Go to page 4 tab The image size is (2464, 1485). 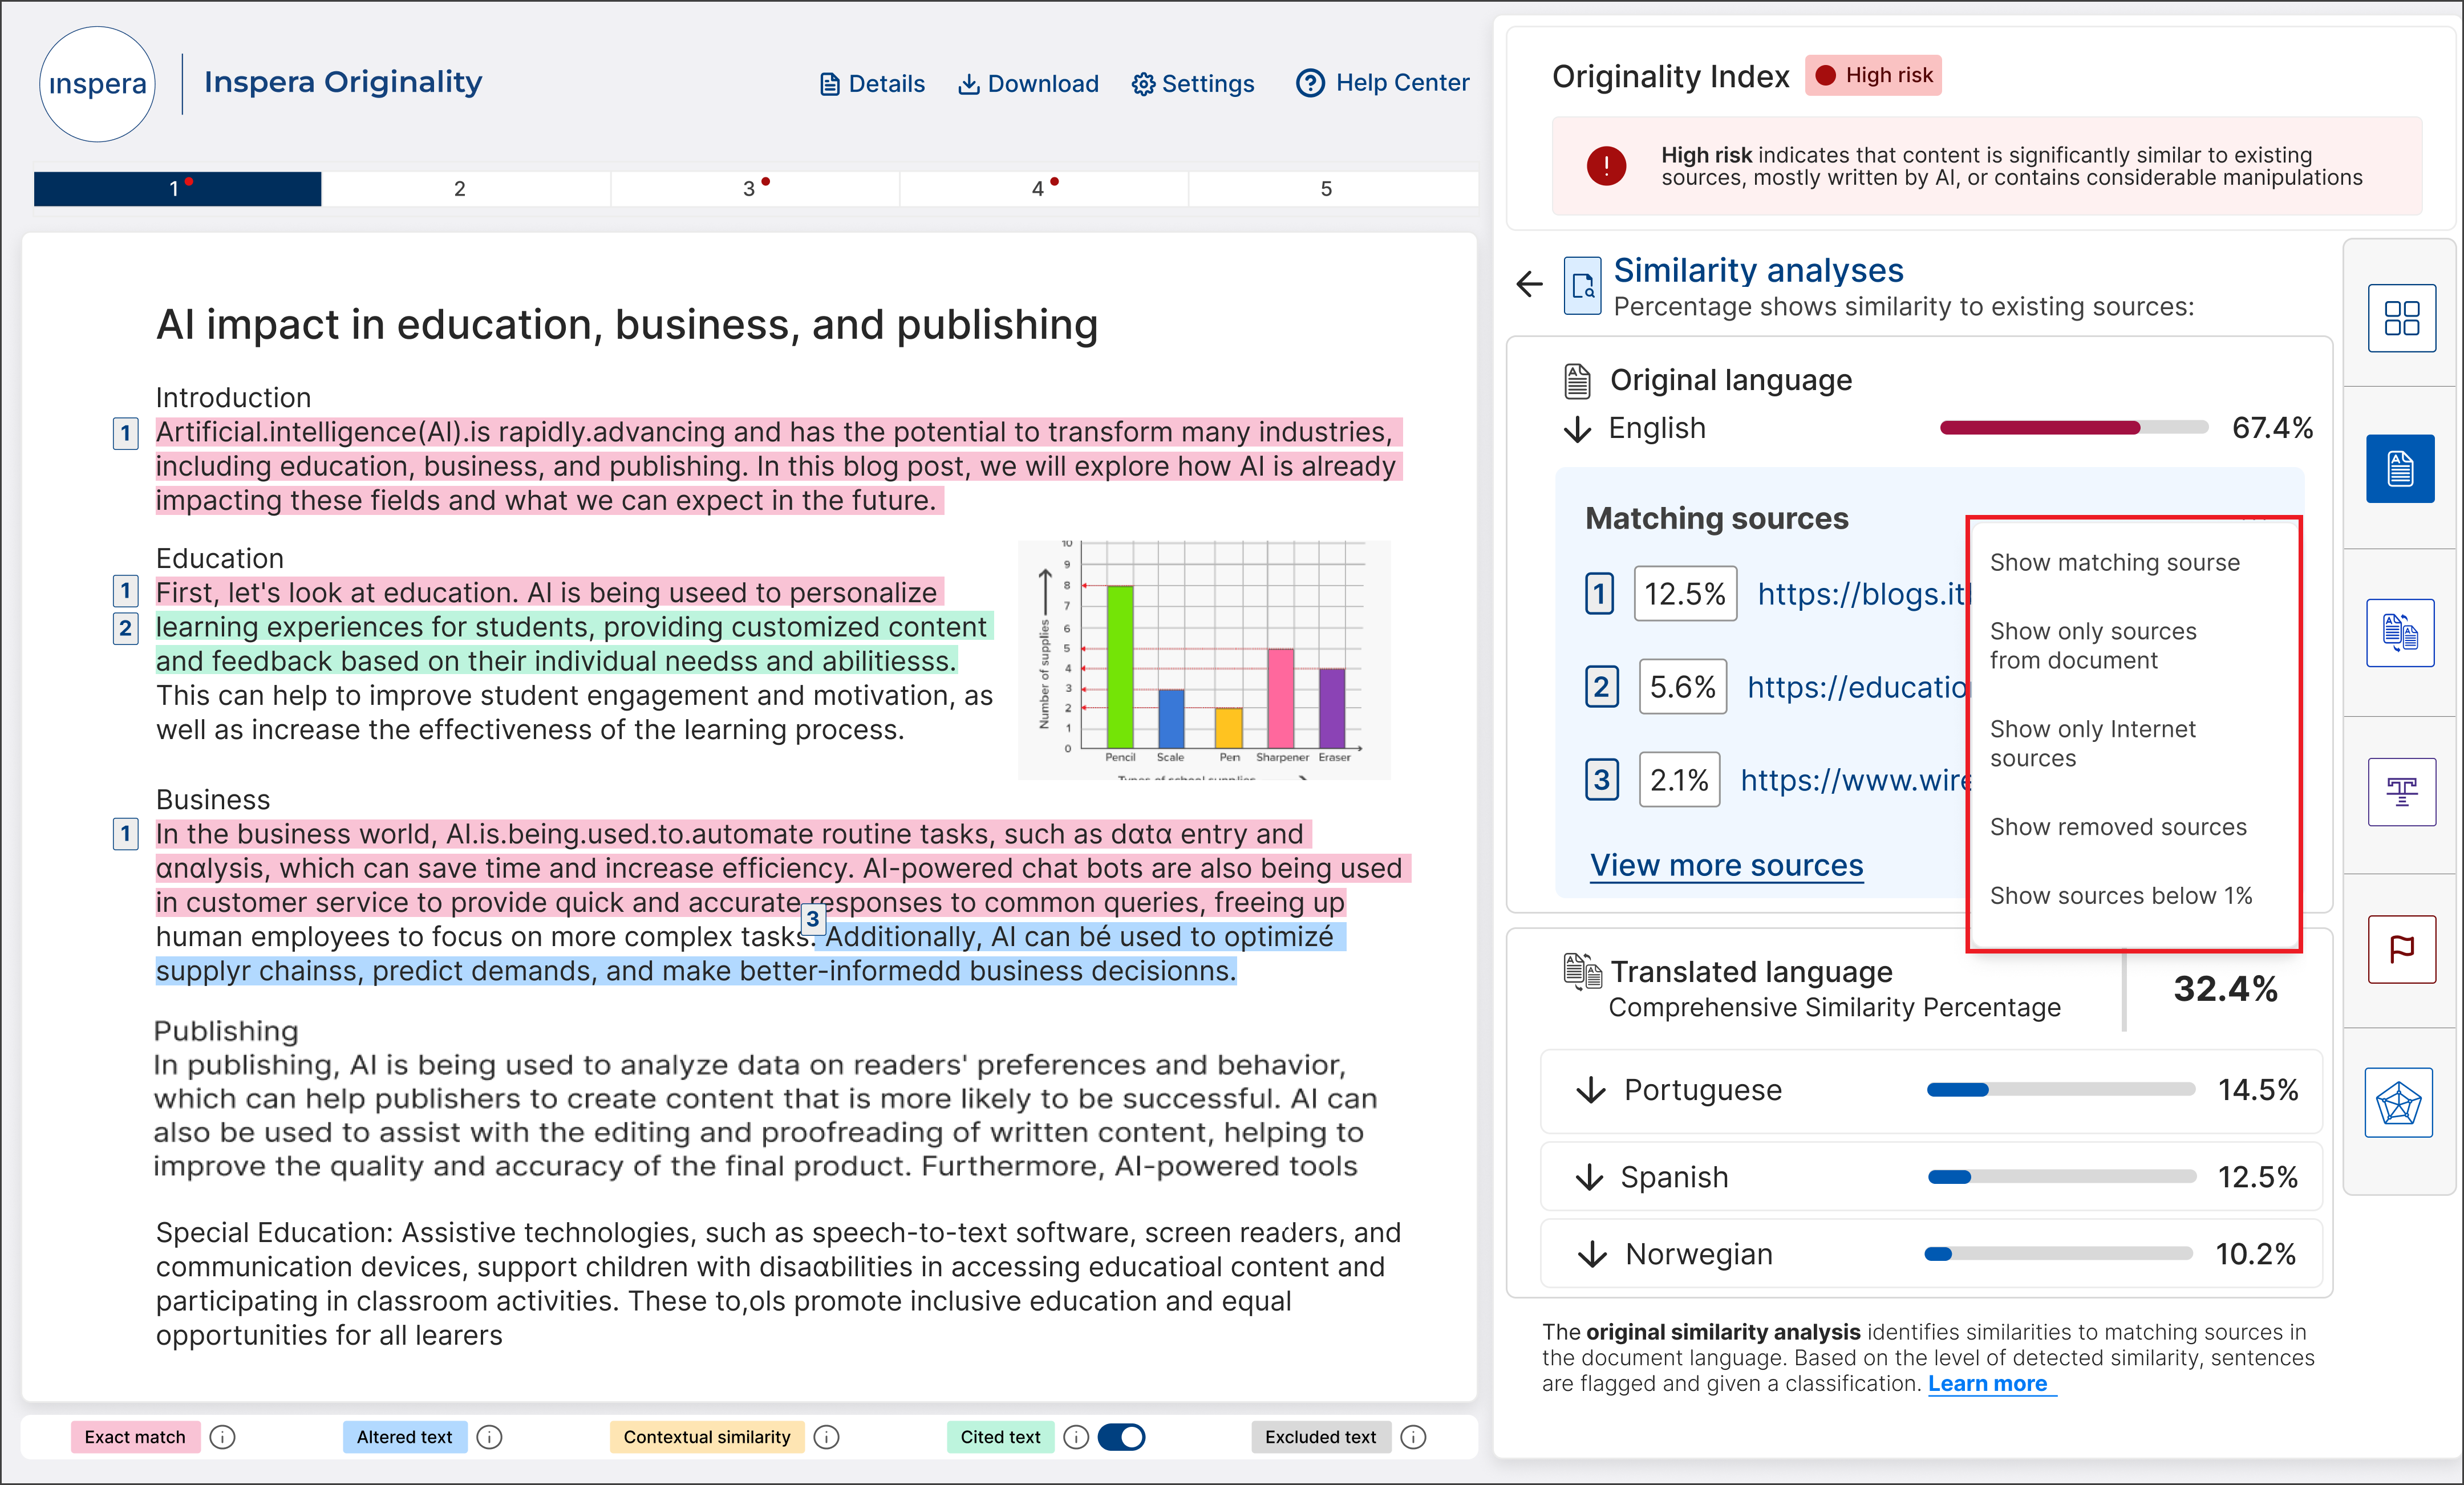tap(1044, 188)
